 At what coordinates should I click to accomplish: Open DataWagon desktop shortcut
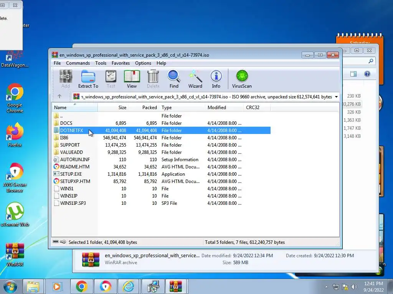15,59
